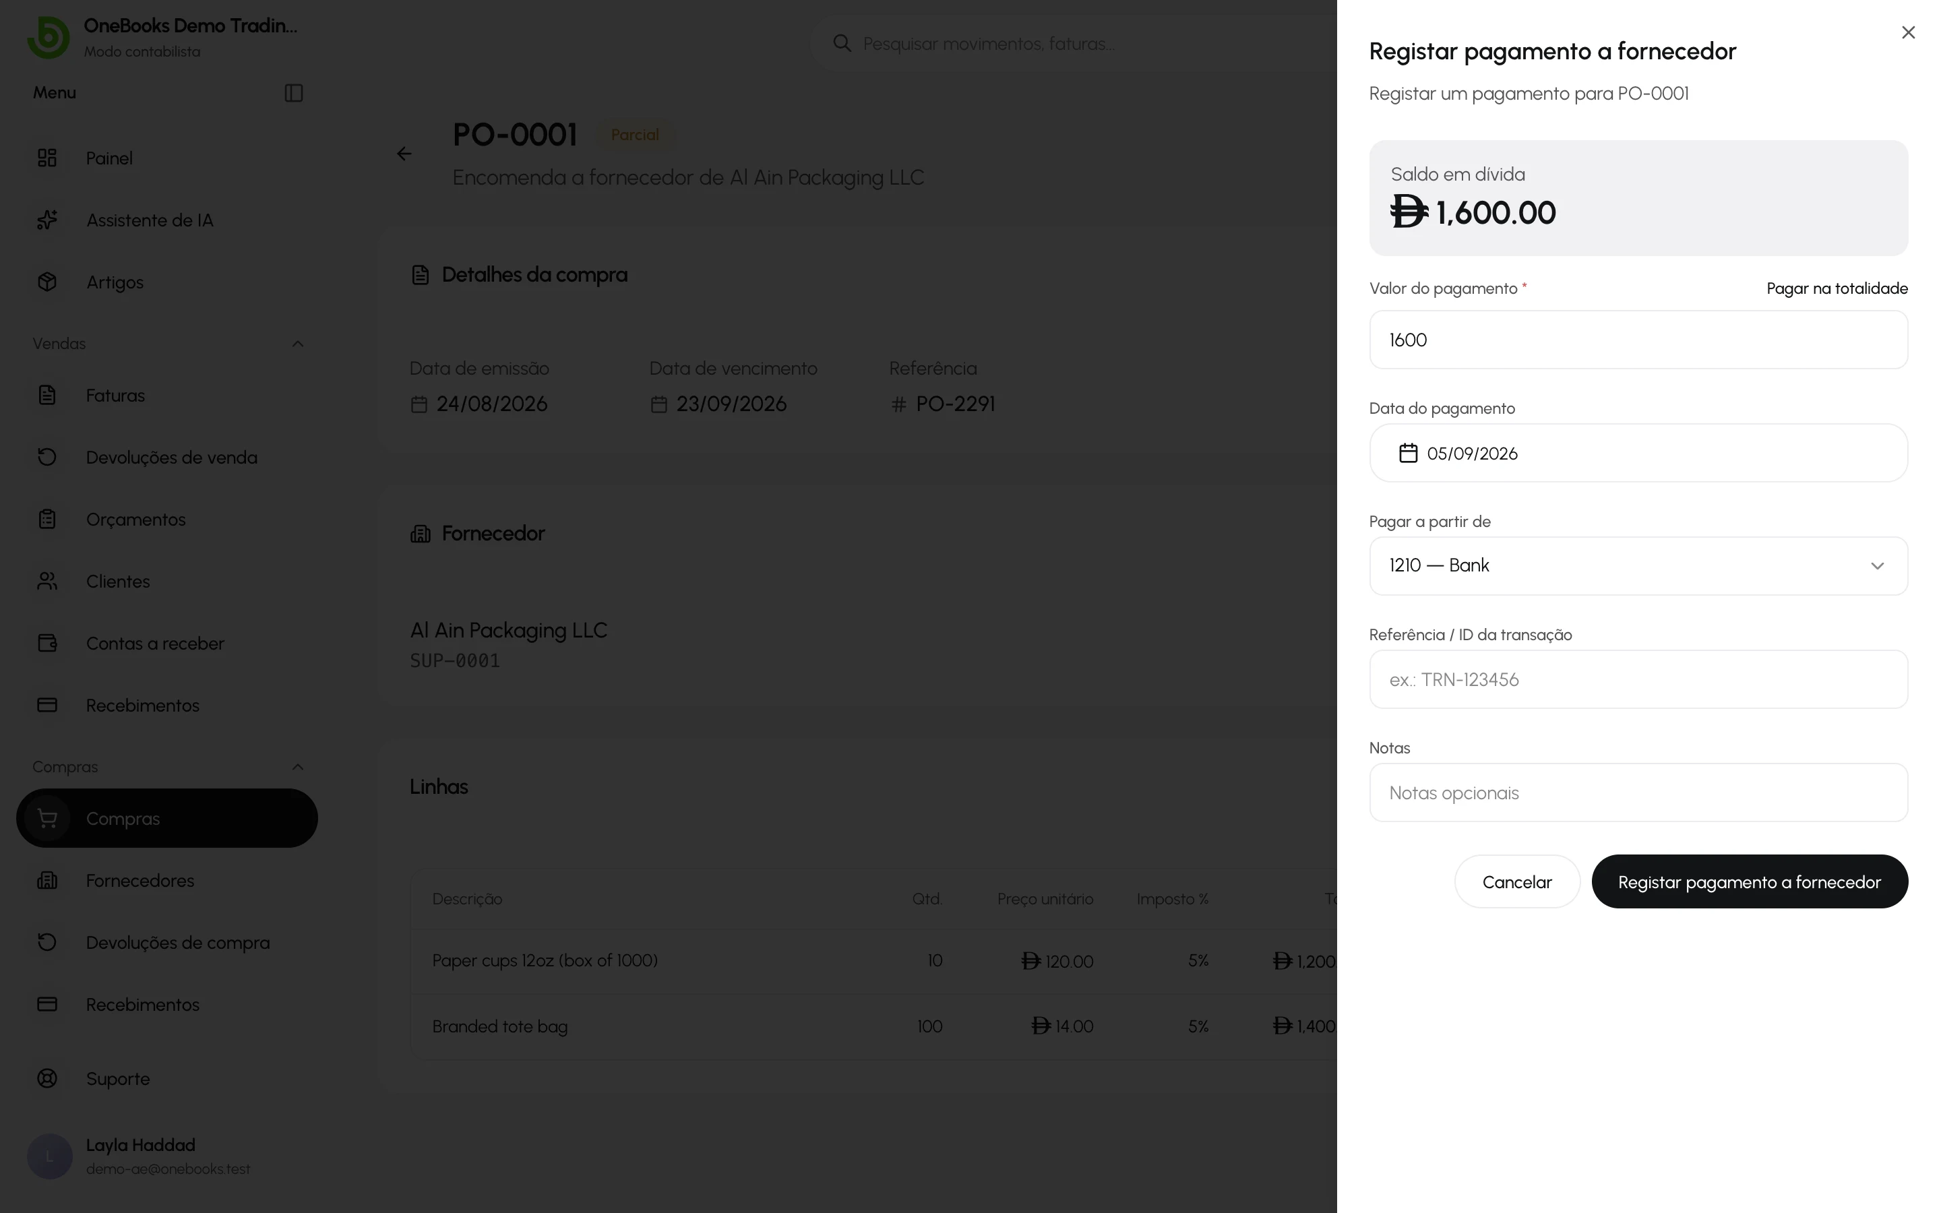
Task: Click the Cancelar button
Action: click(1516, 881)
